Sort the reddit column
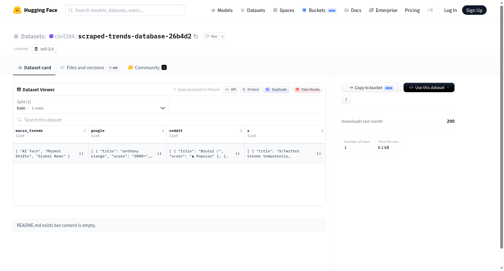This screenshot has width=504, height=271. click(241, 131)
